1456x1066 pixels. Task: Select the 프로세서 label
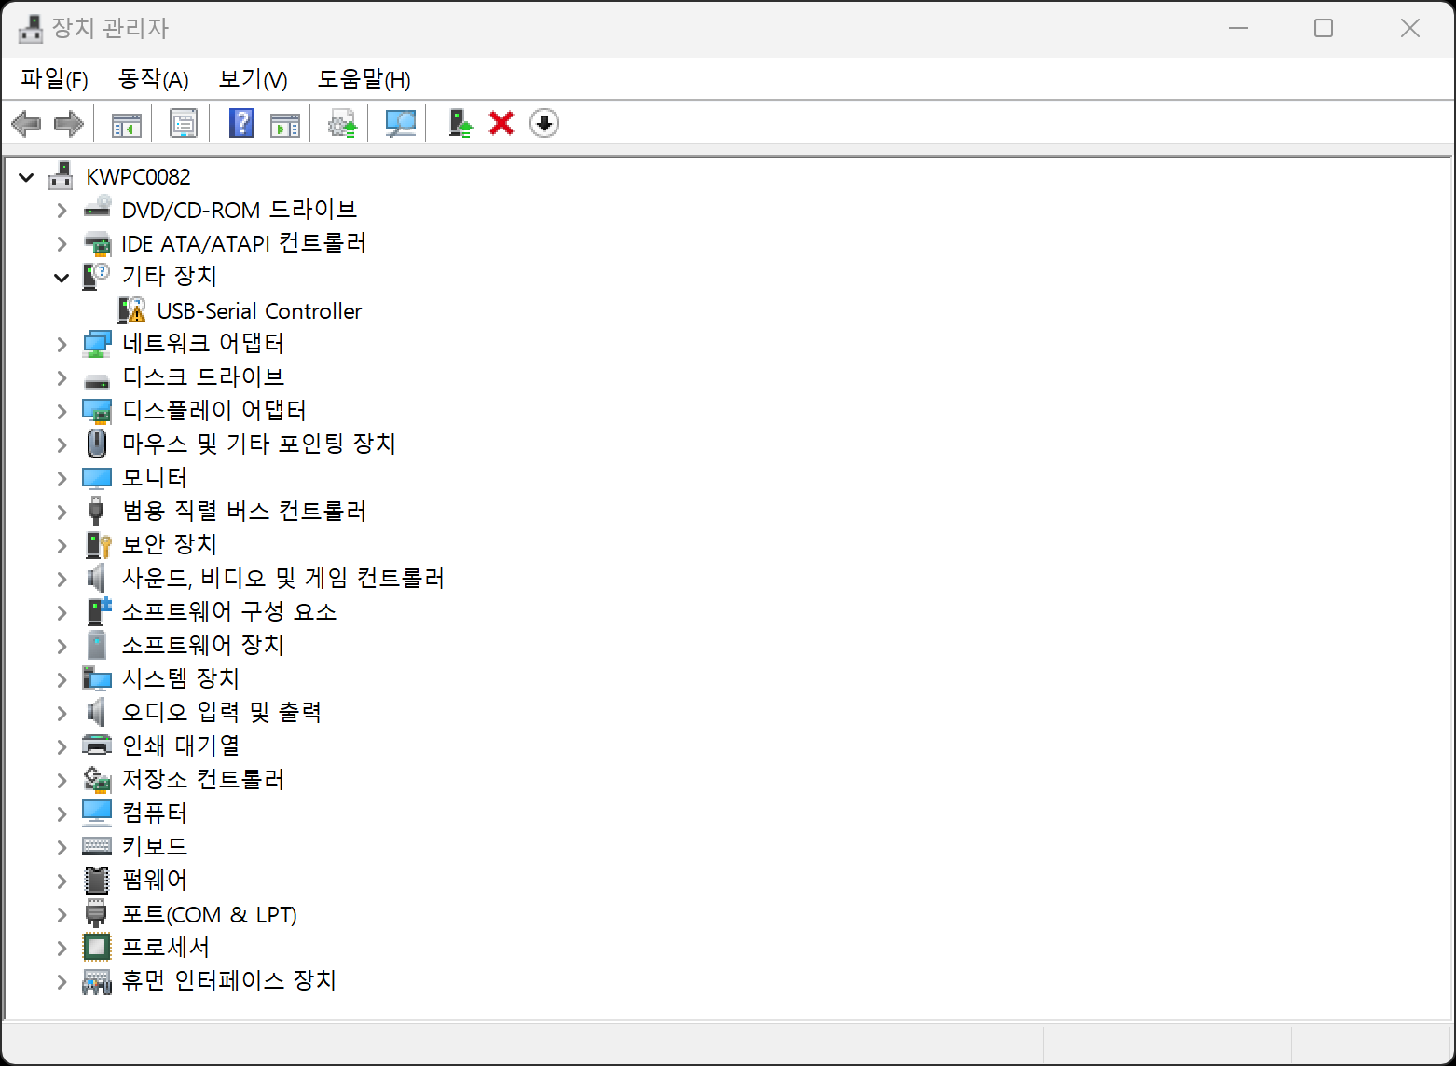click(x=166, y=947)
